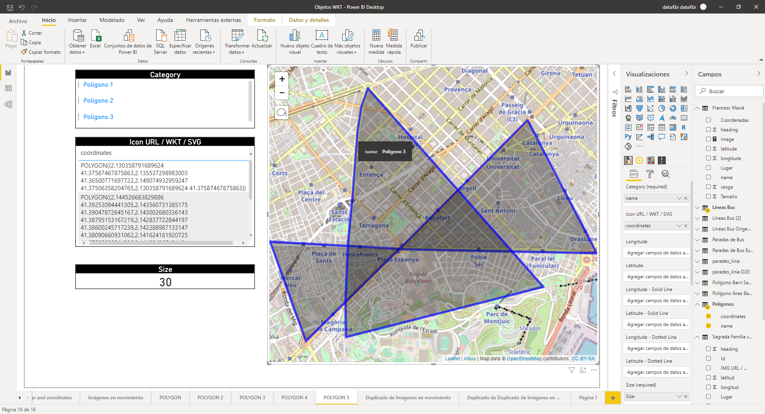This screenshot has width=765, height=414.
Task: Select Poligono 2 in Category slicer
Action: [98, 101]
